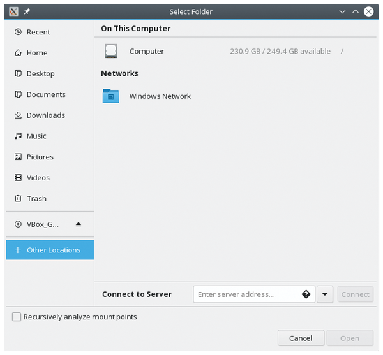Click the Recent clock icon in sidebar

click(18, 32)
